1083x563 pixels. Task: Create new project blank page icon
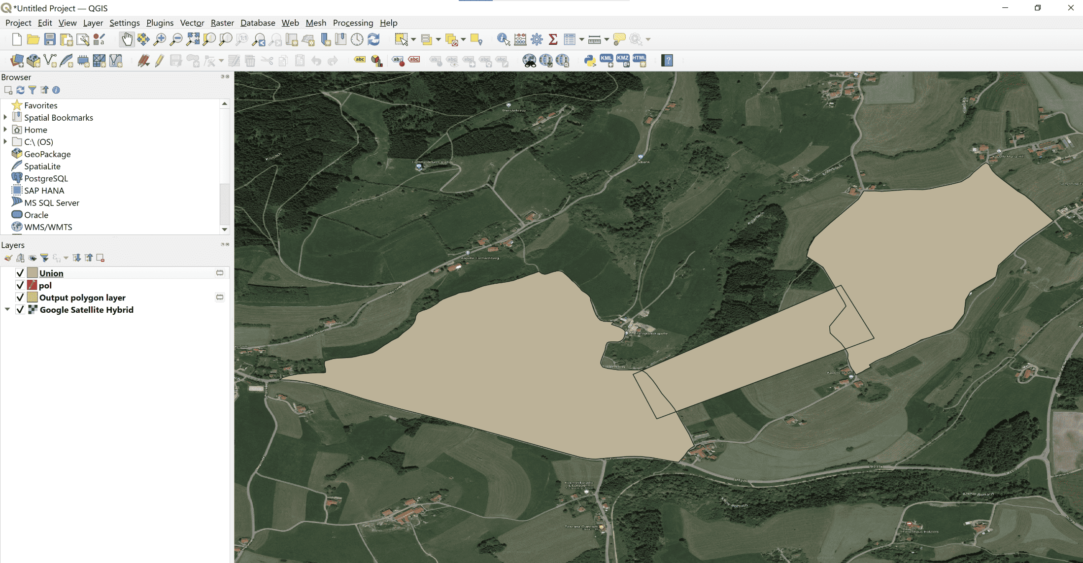(17, 39)
